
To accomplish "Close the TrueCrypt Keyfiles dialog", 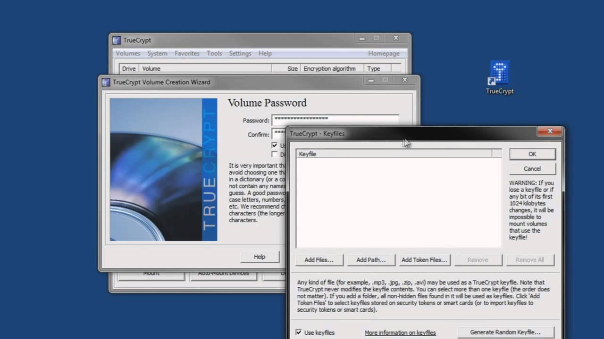I will pyautogui.click(x=550, y=132).
